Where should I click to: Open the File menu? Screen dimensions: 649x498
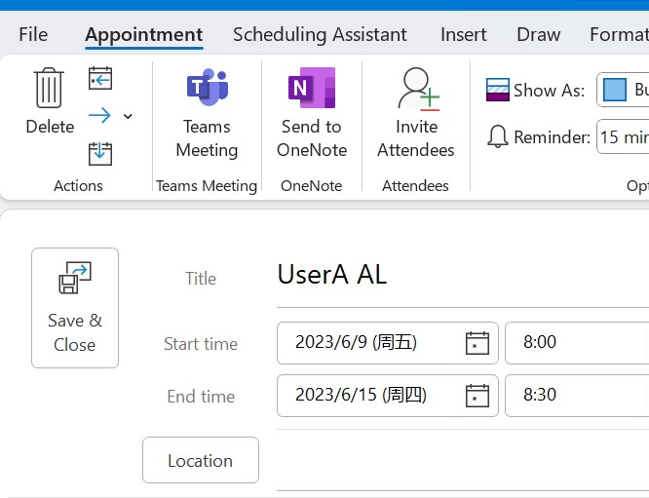(33, 34)
